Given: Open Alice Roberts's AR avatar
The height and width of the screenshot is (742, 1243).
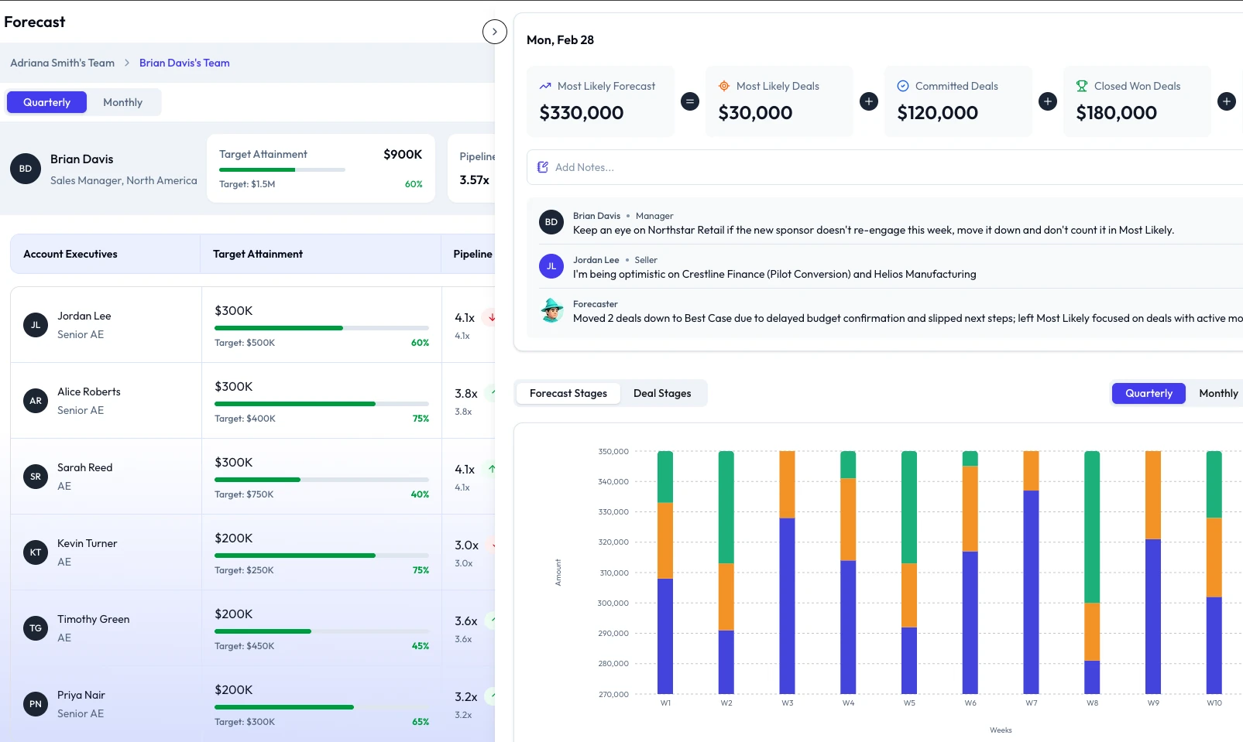Looking at the screenshot, I should point(36,401).
